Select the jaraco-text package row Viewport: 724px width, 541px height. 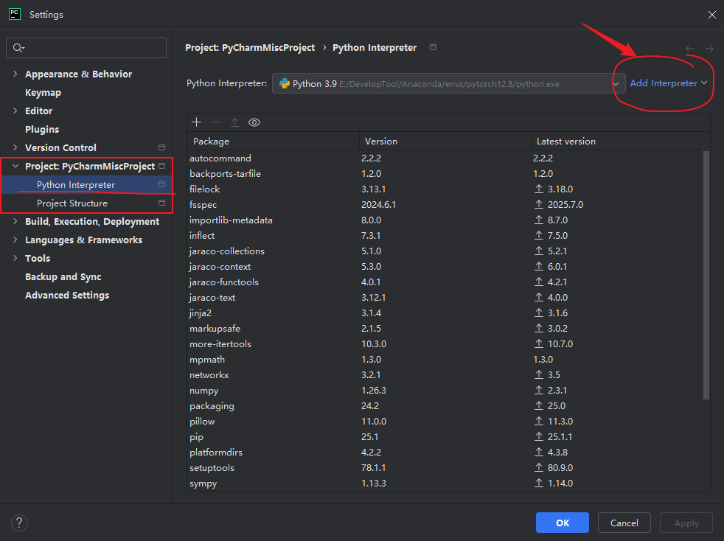(x=445, y=297)
